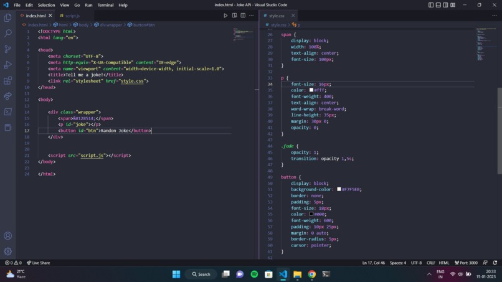Click Port: 3000 Live Server status item
Screen dimensions: 502x282
pyautogui.click(x=466, y=263)
